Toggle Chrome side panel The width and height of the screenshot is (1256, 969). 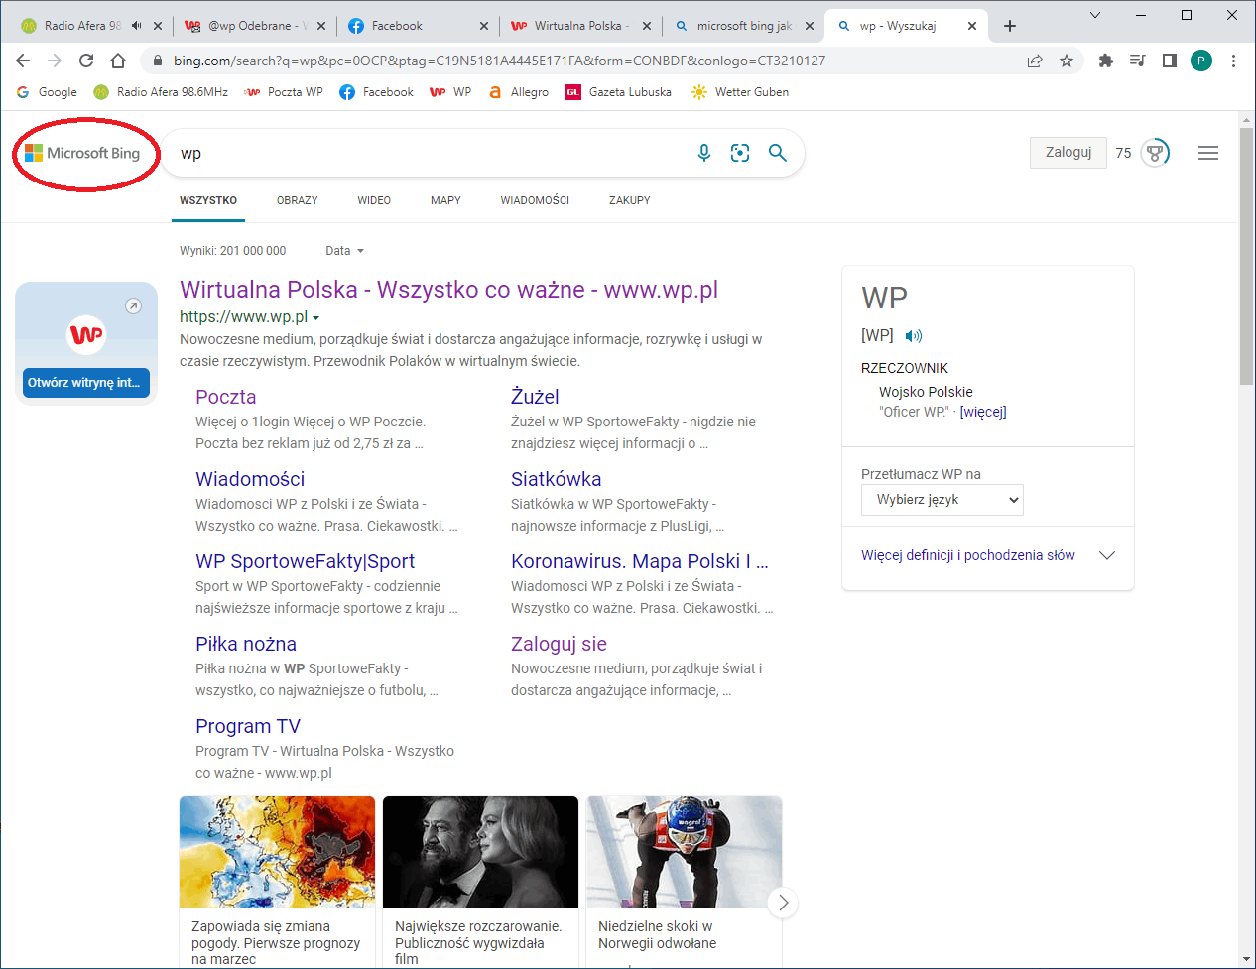[x=1170, y=61]
